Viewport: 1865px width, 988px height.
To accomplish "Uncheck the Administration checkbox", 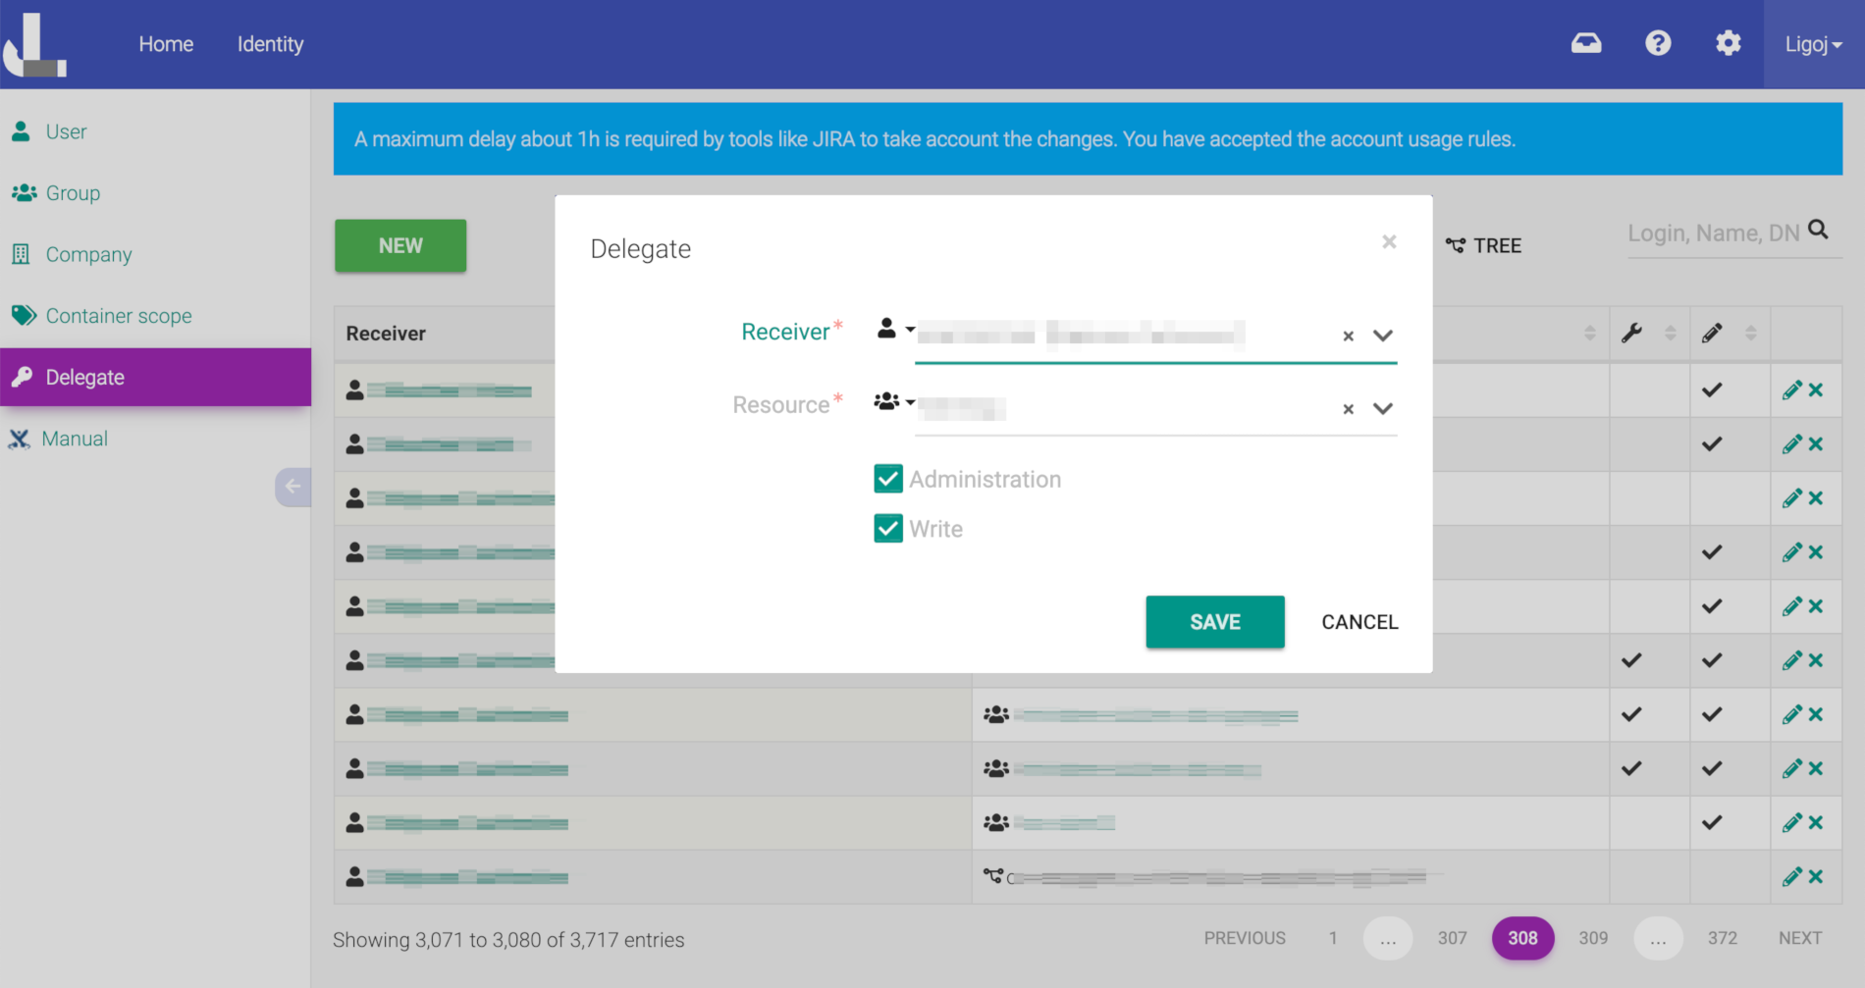I will (887, 478).
